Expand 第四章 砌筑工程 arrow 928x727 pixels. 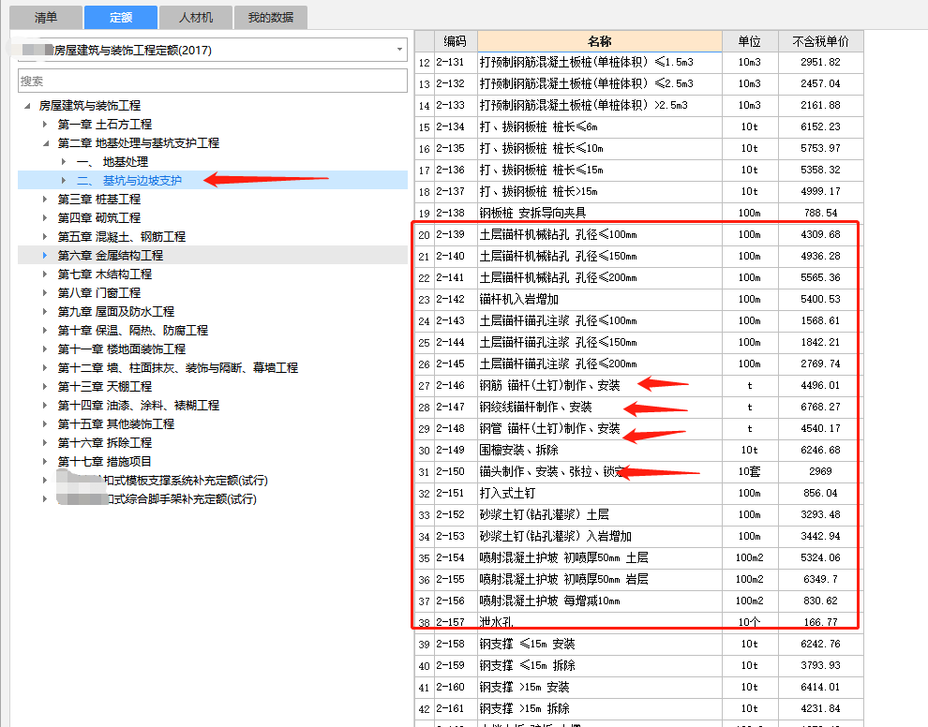45,218
